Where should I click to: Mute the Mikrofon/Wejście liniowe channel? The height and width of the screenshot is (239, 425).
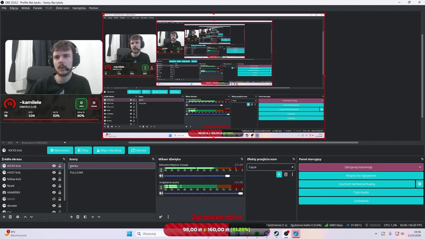tap(161, 176)
